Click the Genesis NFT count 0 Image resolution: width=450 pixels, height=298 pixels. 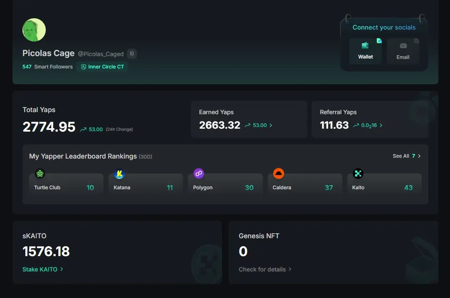(243, 252)
